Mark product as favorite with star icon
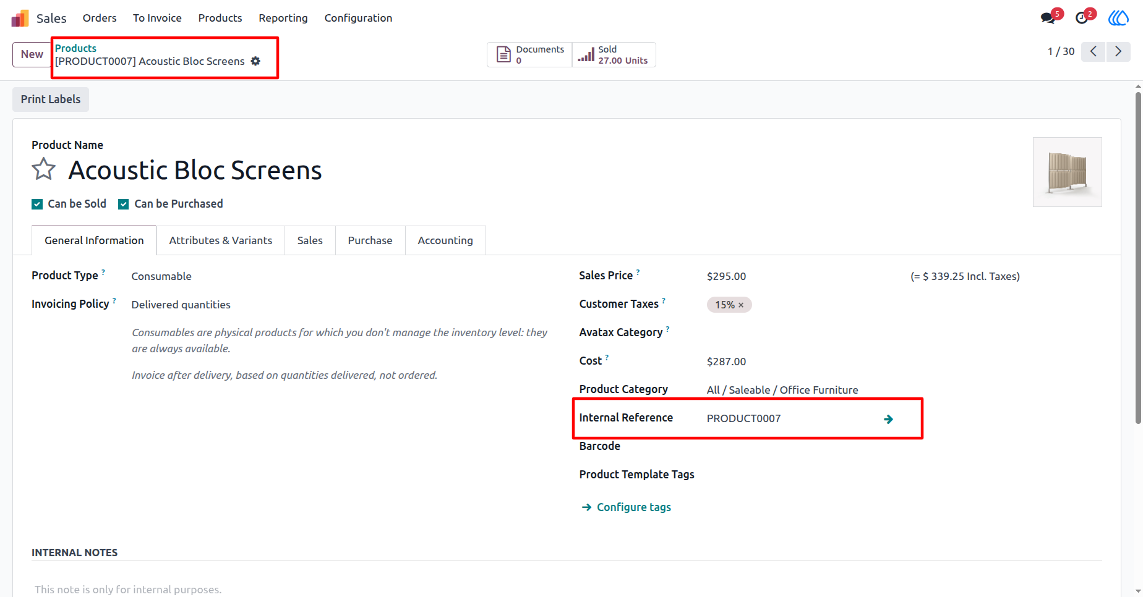This screenshot has height=597, width=1143. tap(44, 169)
